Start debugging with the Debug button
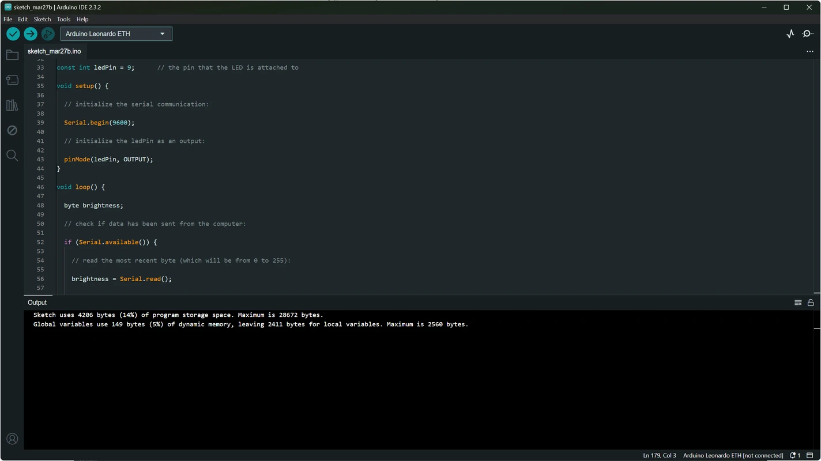 (48, 34)
